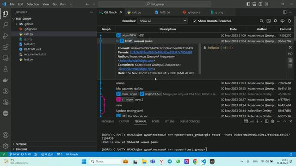Split the editor right
Screen dimensions: 296x166
pos(285,12)
